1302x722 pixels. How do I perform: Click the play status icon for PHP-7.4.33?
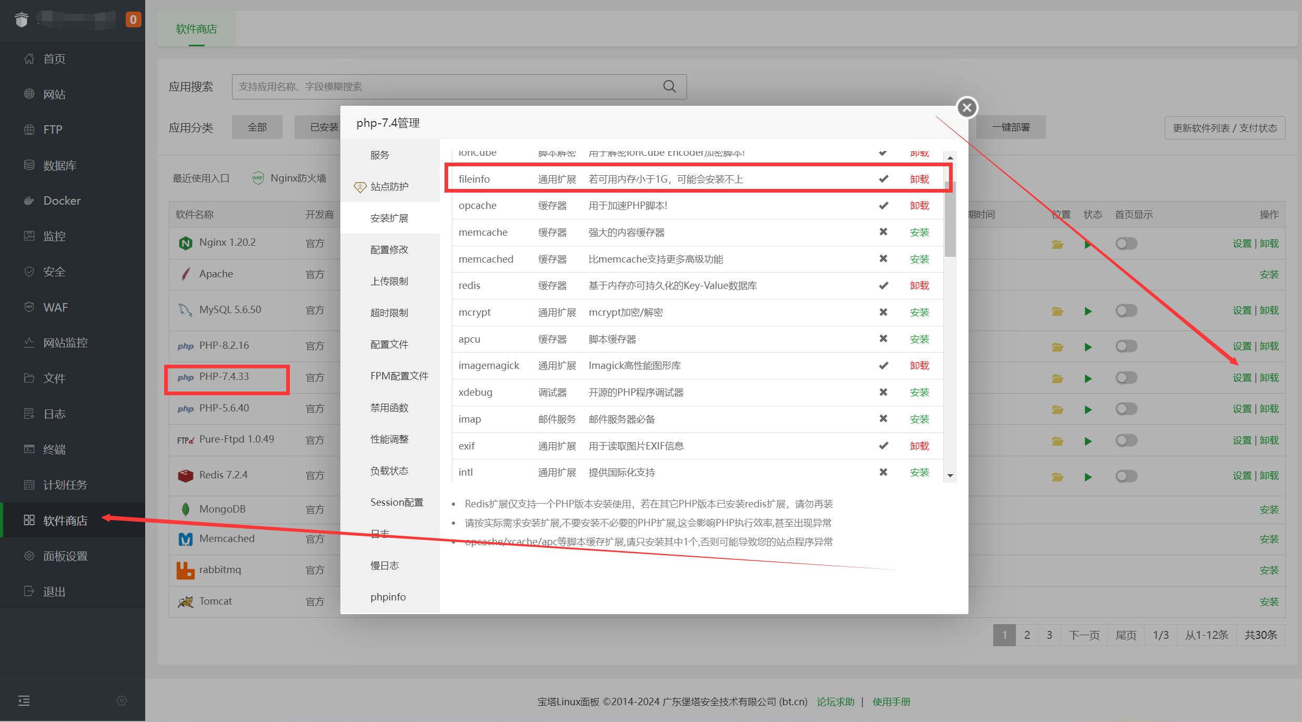1088,378
